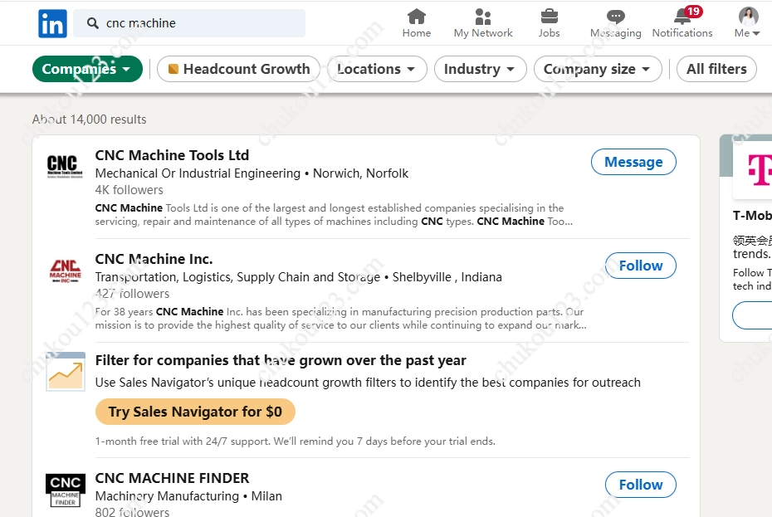Click the LinkedIn logo icon
Viewport: 772px width, 517px height.
(x=52, y=24)
